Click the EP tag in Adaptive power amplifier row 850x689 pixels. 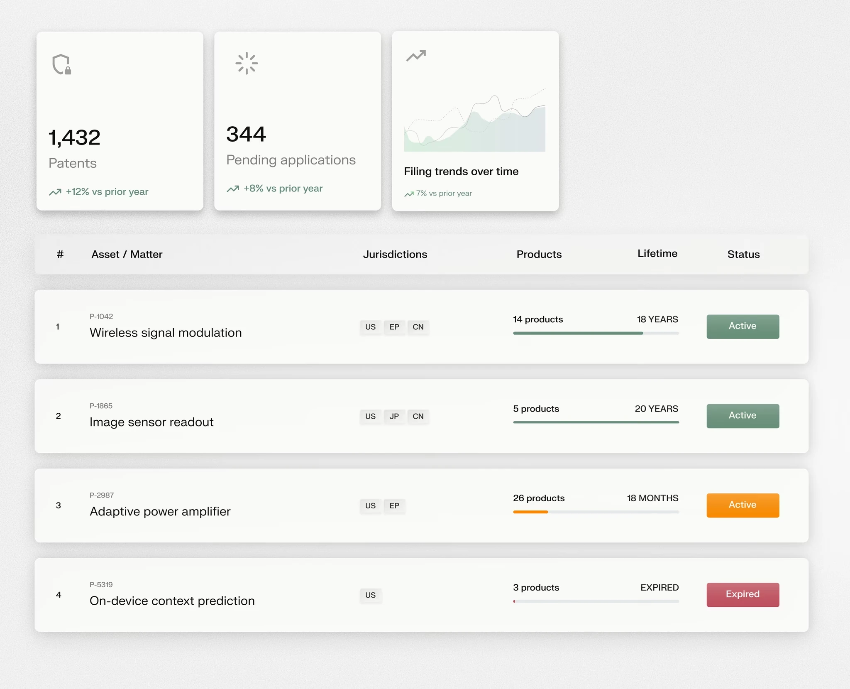pyautogui.click(x=394, y=505)
